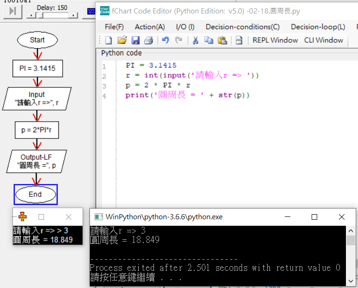The width and height of the screenshot is (358, 288).
Task: Select the Start flowchart node
Action: (38, 40)
